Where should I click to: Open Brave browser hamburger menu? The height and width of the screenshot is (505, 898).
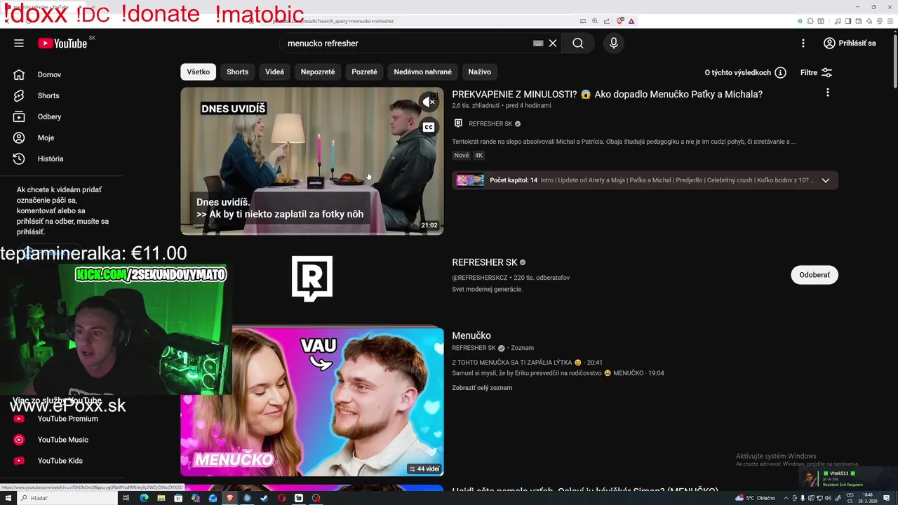coord(889,21)
